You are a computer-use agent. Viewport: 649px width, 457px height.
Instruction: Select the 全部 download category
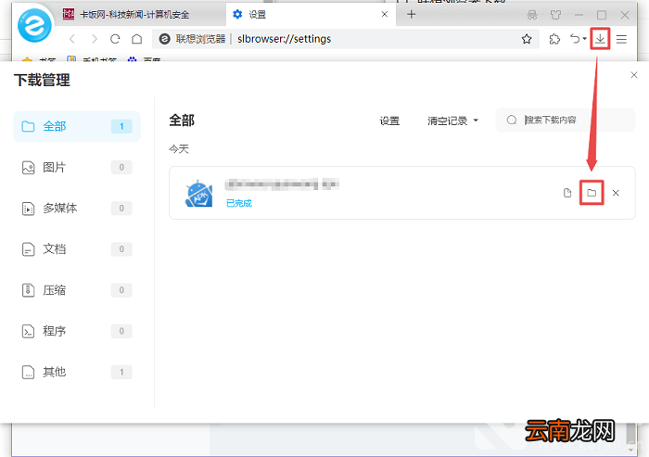pos(77,126)
